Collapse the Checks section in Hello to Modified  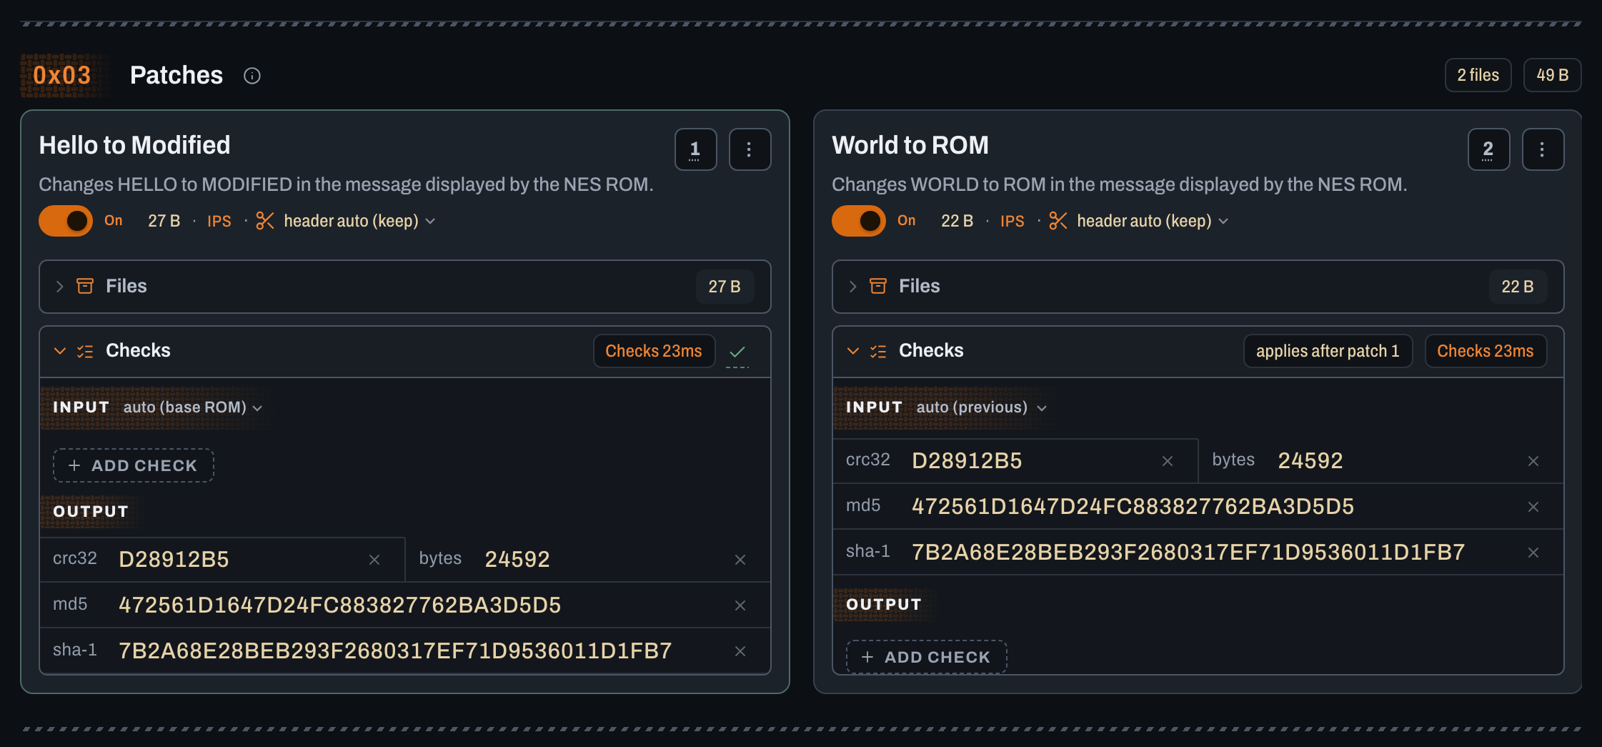pyautogui.click(x=60, y=351)
